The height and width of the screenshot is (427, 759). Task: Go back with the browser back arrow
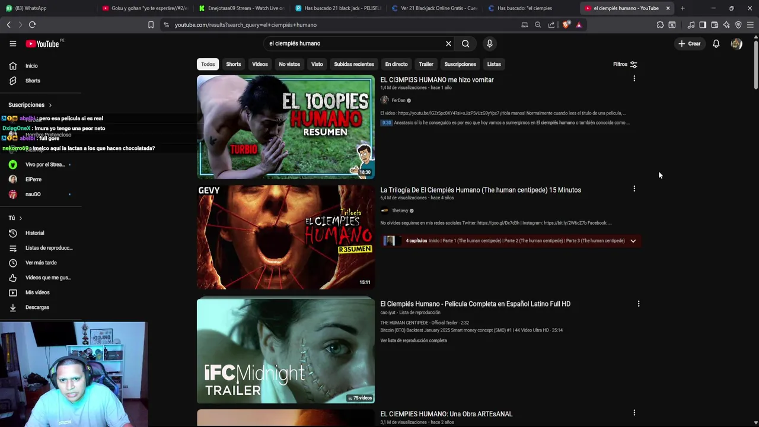8,25
